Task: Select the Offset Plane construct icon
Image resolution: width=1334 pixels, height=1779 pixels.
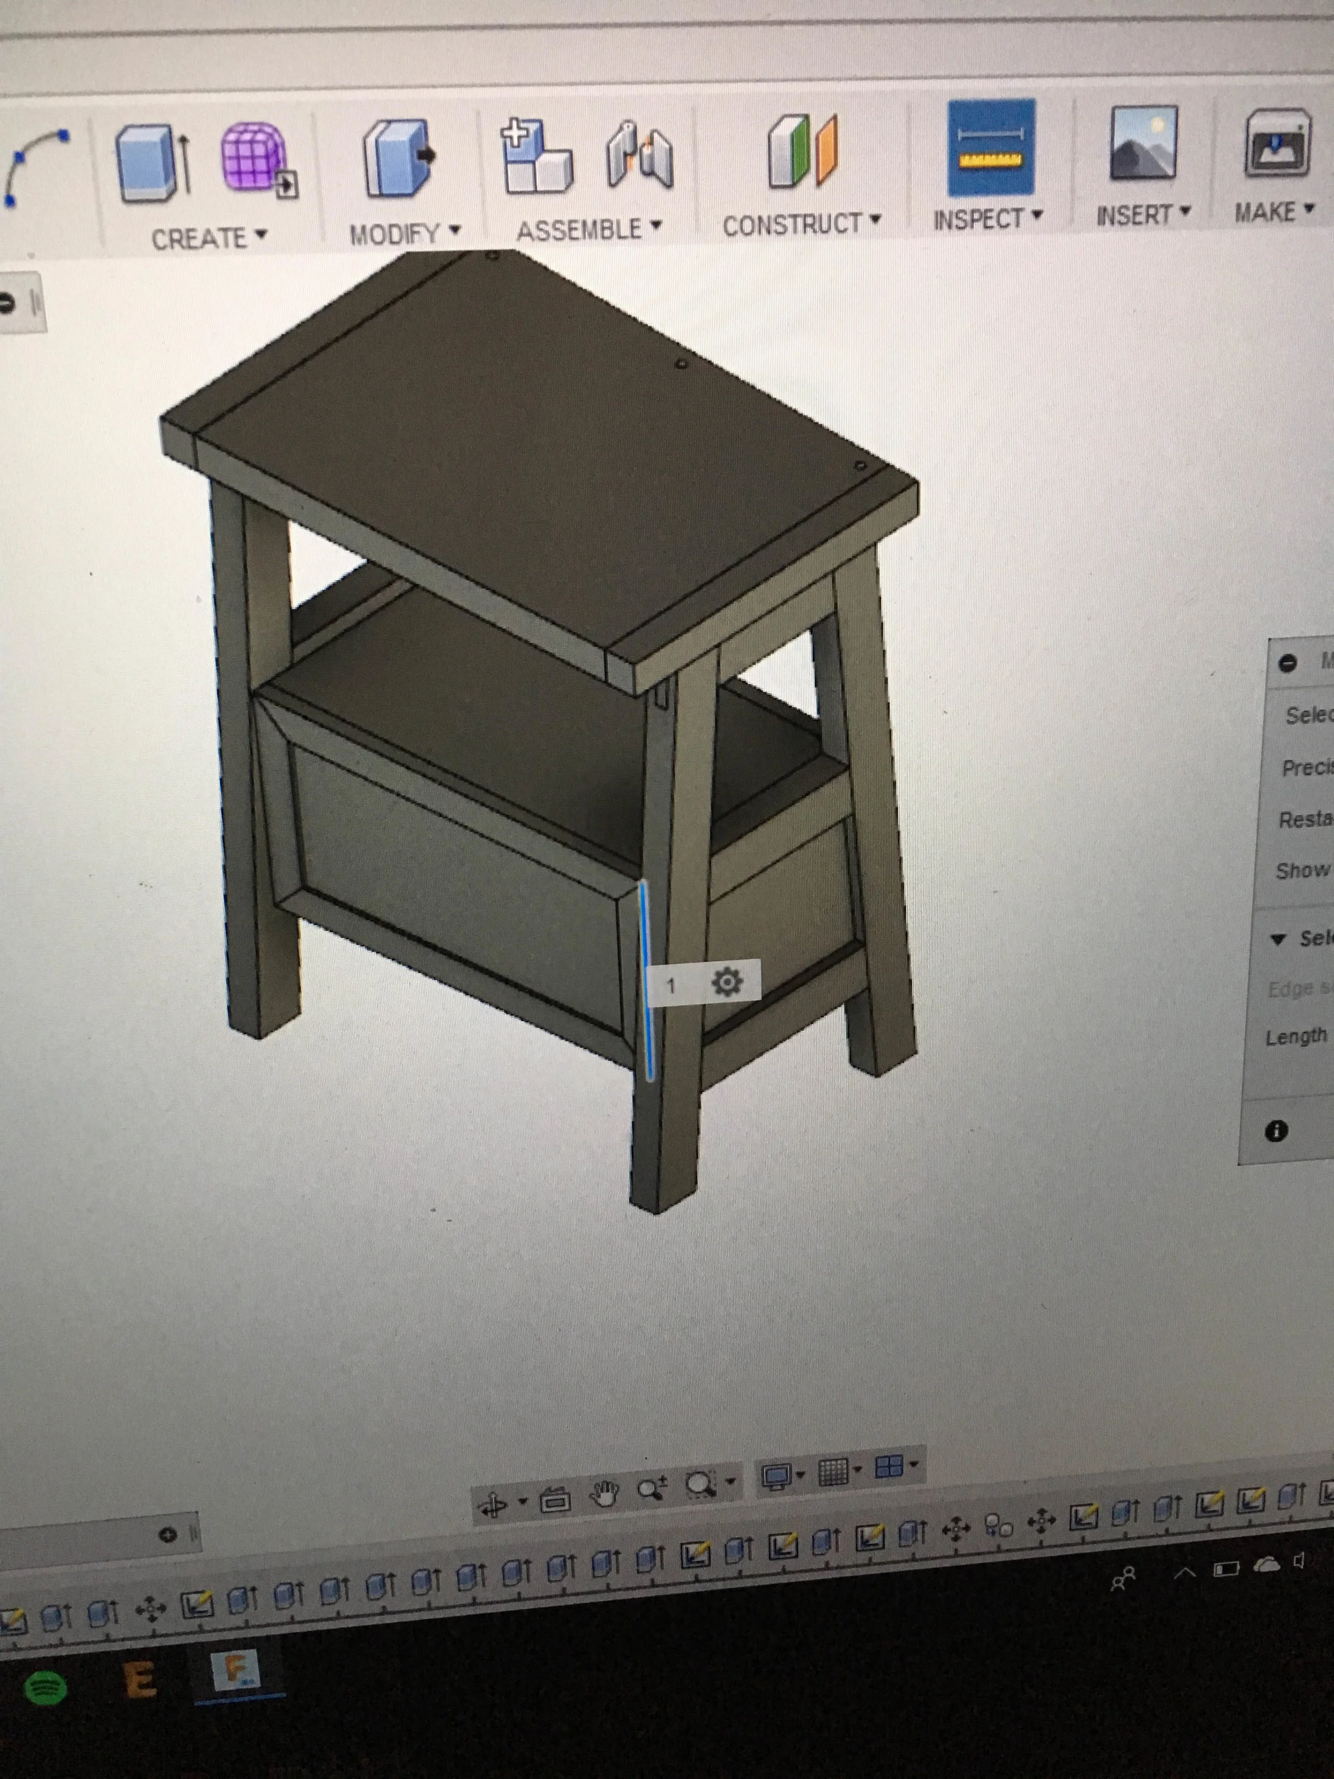Action: (x=803, y=151)
